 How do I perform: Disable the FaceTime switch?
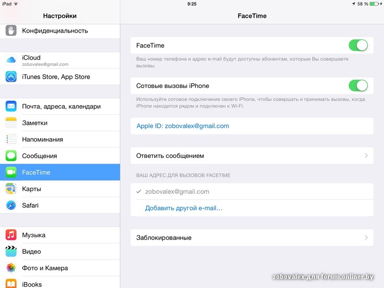click(x=358, y=46)
